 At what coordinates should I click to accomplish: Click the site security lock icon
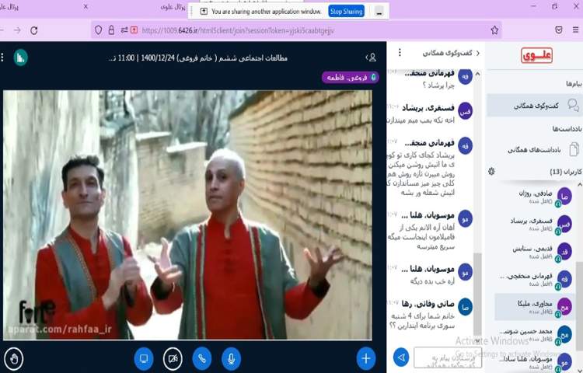tap(111, 30)
